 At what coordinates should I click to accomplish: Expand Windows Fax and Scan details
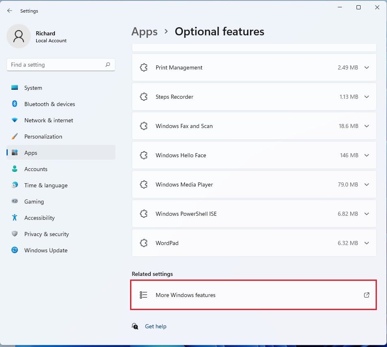click(367, 126)
